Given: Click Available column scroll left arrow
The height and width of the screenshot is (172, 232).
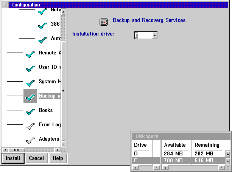Looking at the screenshot, I should point(165,167).
